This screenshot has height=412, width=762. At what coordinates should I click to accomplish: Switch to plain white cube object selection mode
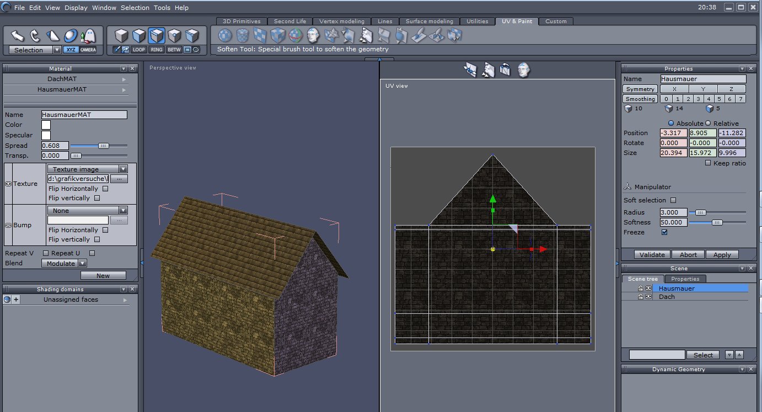point(121,36)
